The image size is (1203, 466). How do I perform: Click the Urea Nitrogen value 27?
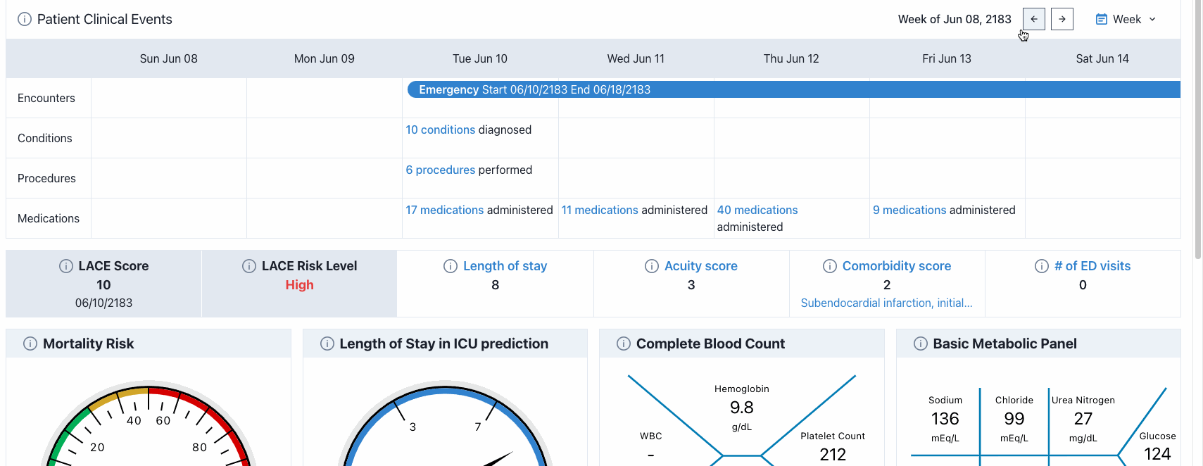1083,419
